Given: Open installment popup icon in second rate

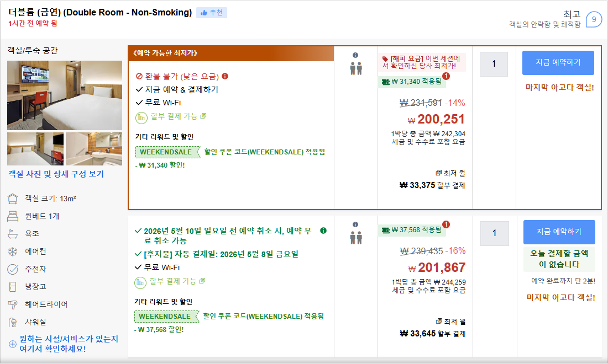Looking at the screenshot, I should (202, 281).
